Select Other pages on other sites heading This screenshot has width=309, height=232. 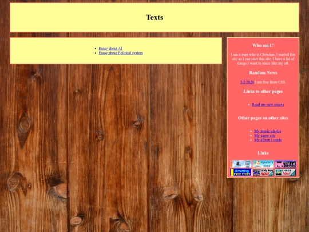tap(263, 118)
